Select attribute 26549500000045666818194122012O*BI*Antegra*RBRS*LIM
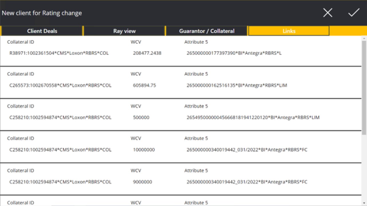 [253, 117]
